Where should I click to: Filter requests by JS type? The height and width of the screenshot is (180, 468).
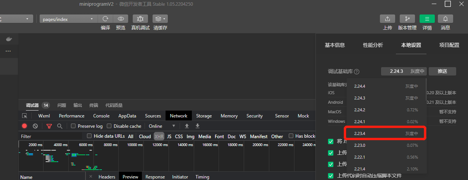(x=169, y=136)
